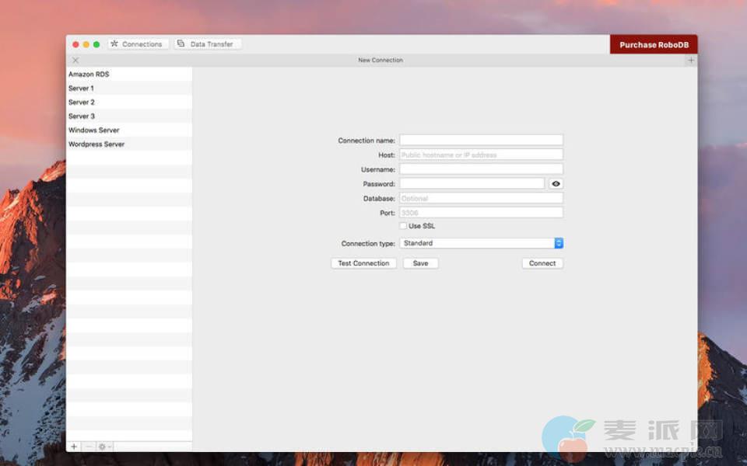Select Amazon RDS in the connection list
Viewport: 747px width, 466px height.
click(89, 75)
